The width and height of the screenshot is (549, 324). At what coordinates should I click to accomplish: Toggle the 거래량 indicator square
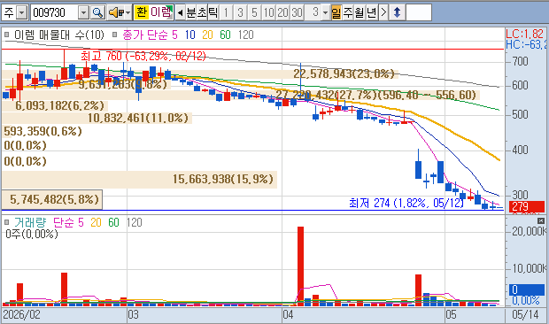(7, 222)
